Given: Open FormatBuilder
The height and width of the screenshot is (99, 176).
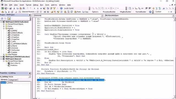Looking at the screenshot, I should [141, 12].
